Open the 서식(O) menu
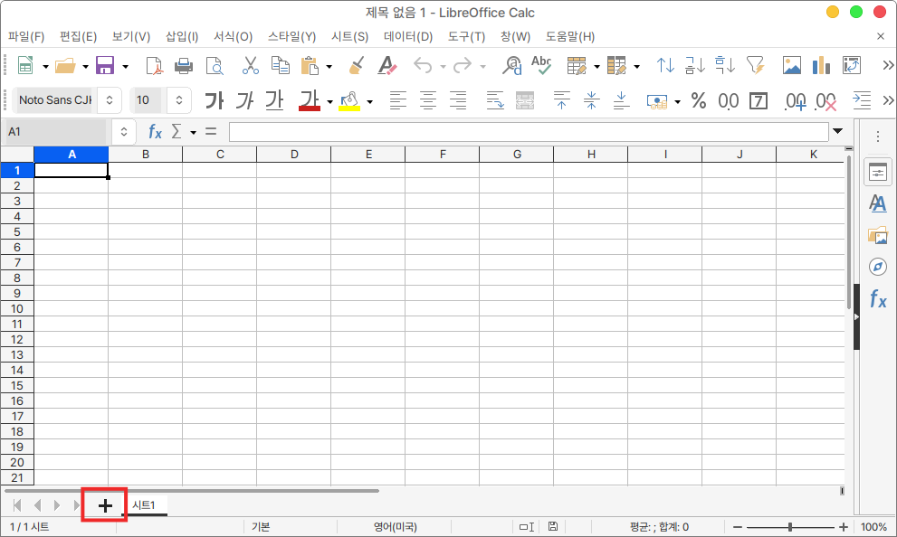 (233, 37)
